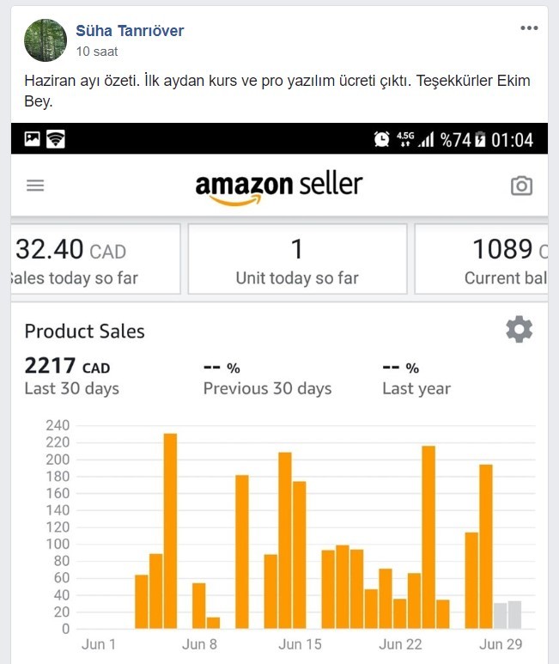Tap the alarm clock status icon
Viewport: 559px width, 664px height.
coord(382,139)
